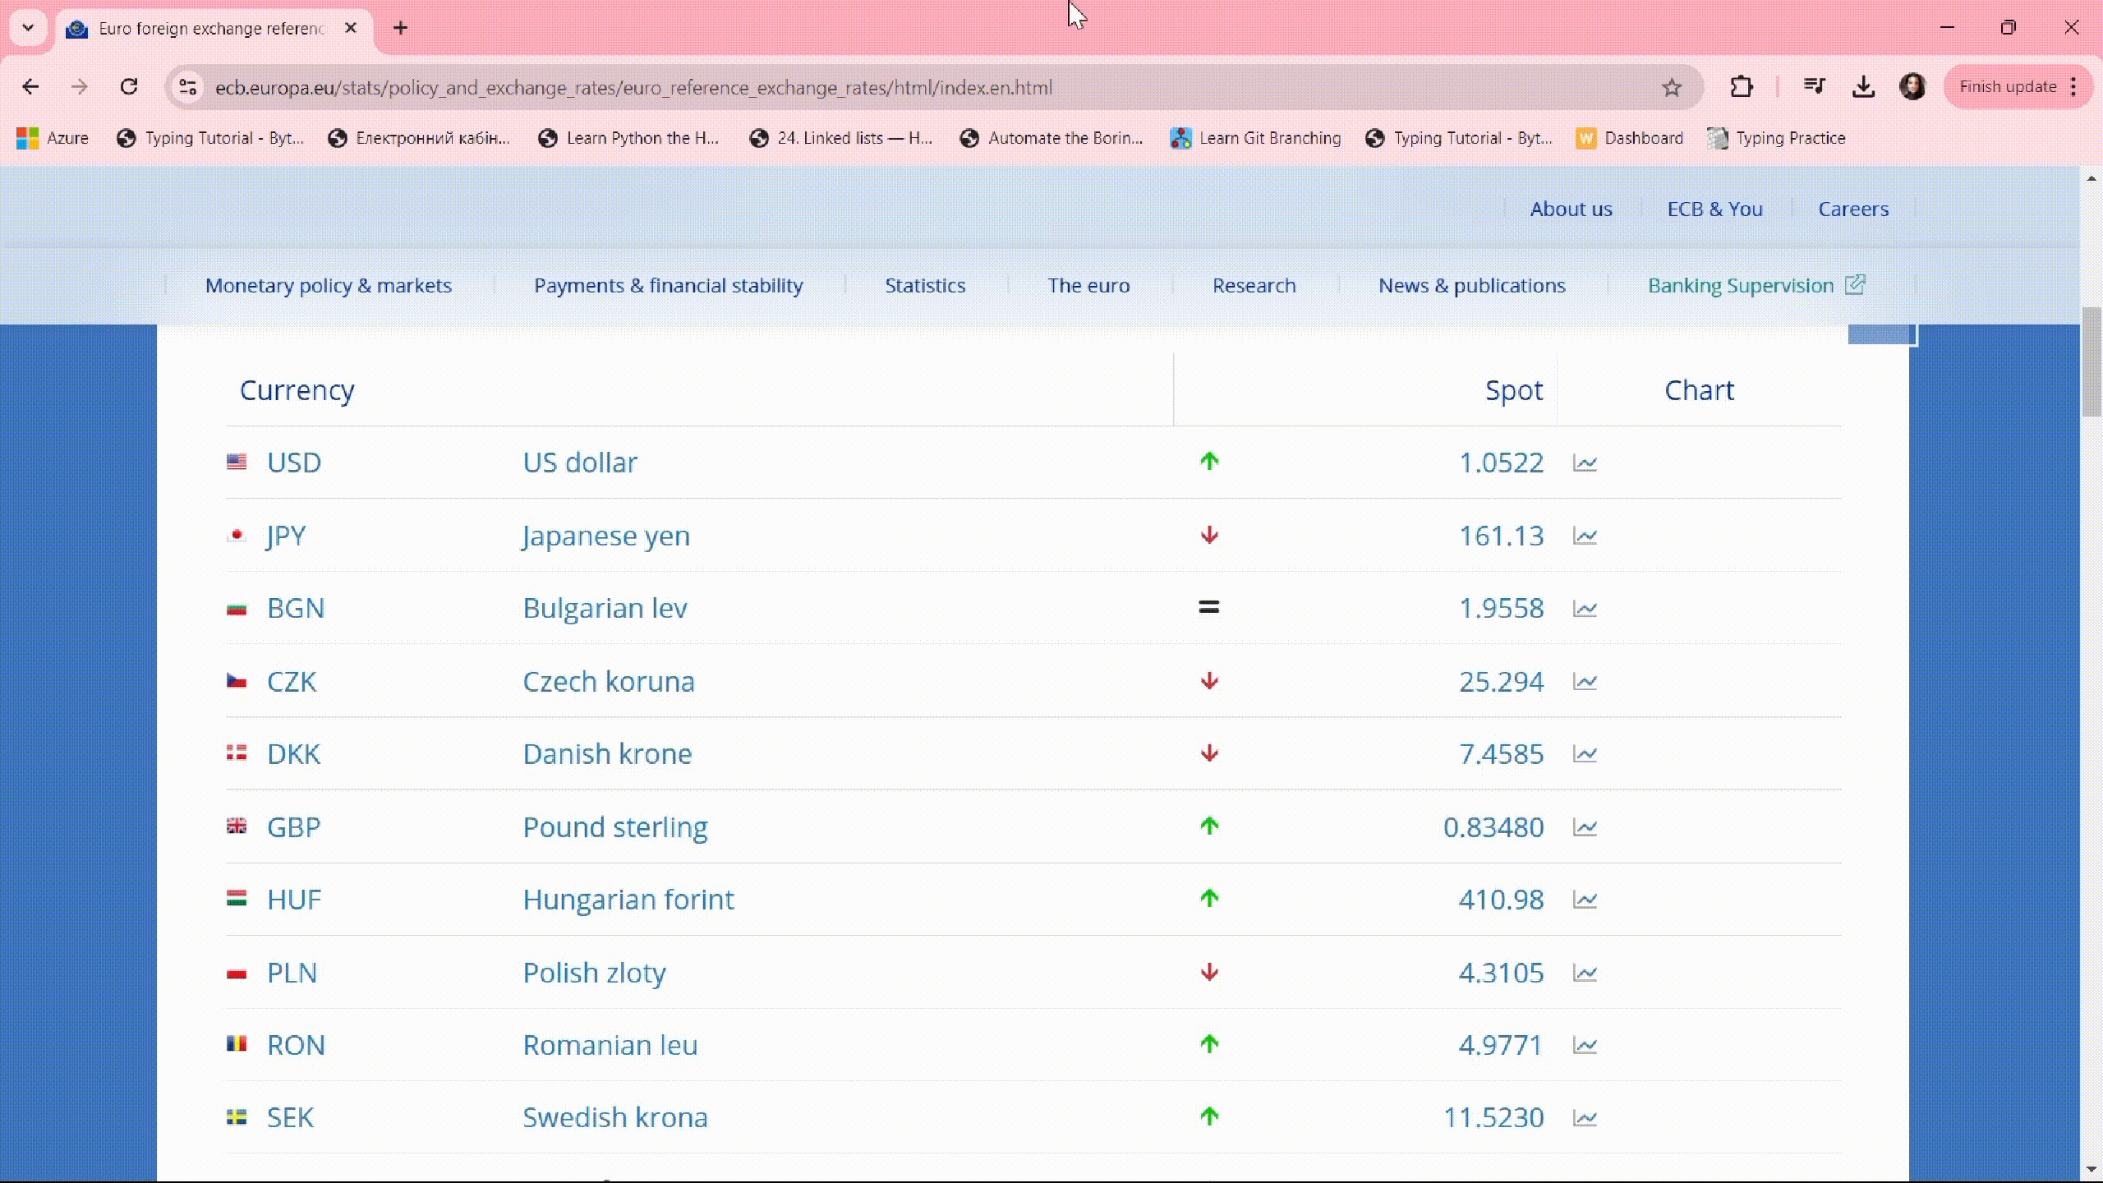Open the browser Extensions puzzle icon
Viewport: 2103px width, 1183px height.
click(1742, 87)
